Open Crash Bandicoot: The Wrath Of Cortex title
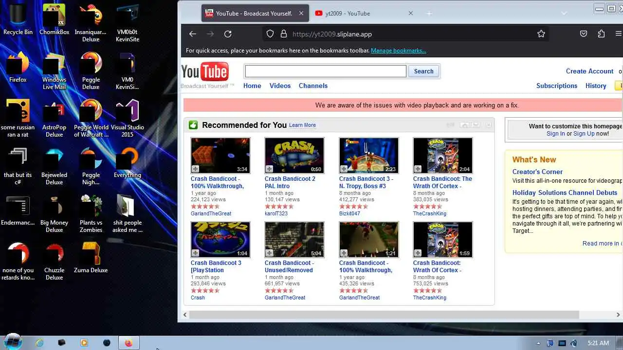The width and height of the screenshot is (623, 350). coord(442,182)
